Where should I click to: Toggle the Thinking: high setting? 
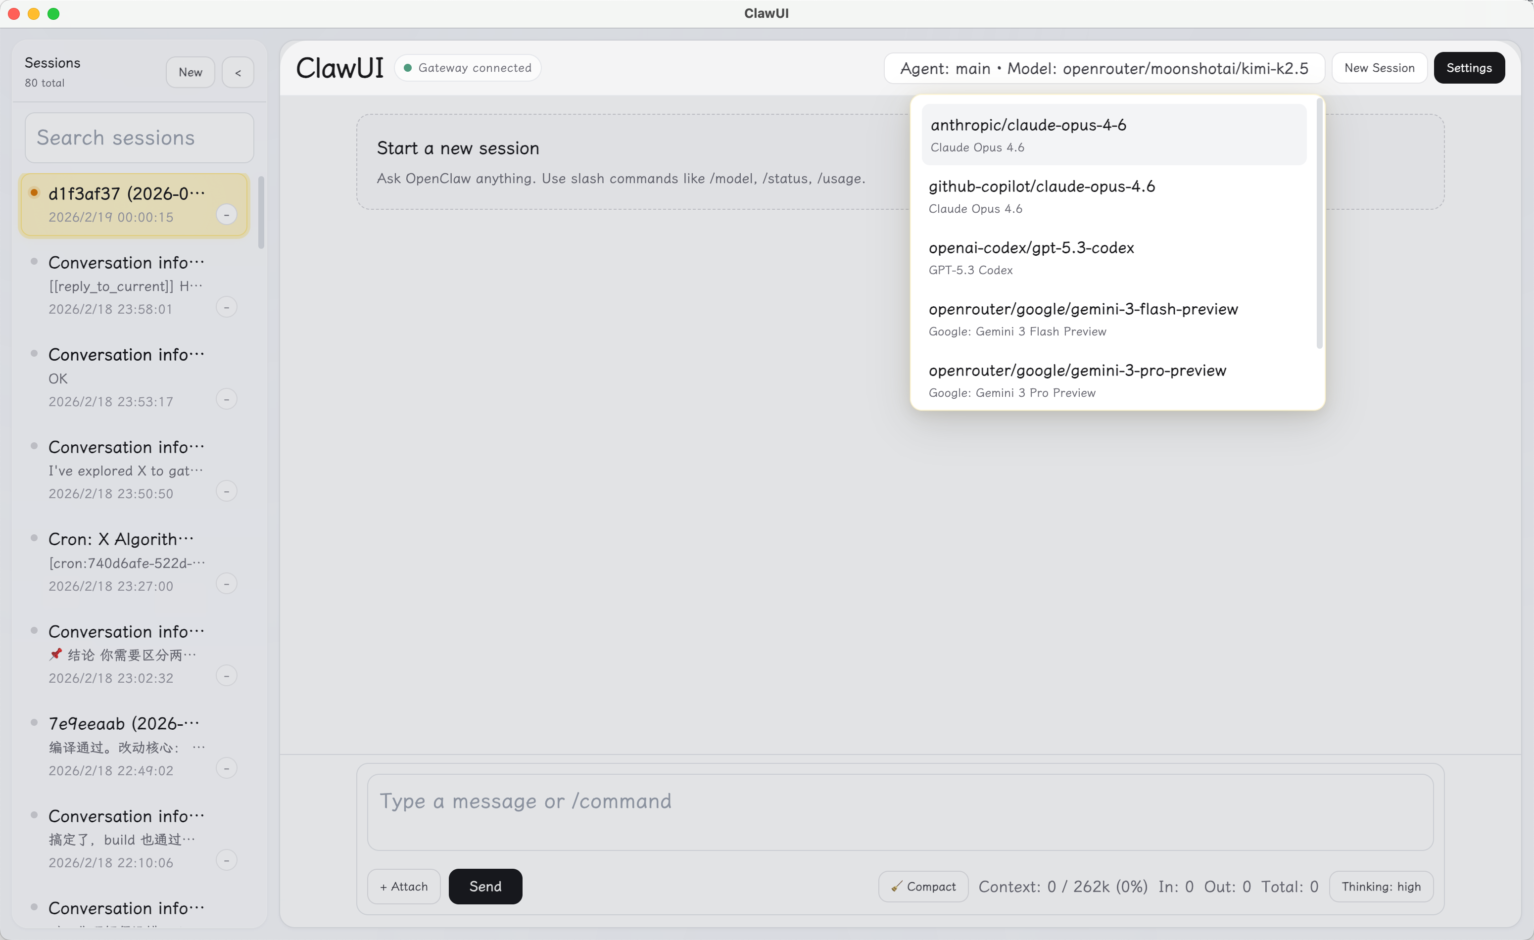pyautogui.click(x=1381, y=886)
